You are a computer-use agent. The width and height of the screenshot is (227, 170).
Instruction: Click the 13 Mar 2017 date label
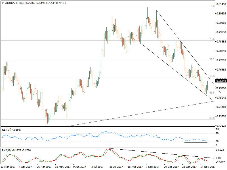8,167
